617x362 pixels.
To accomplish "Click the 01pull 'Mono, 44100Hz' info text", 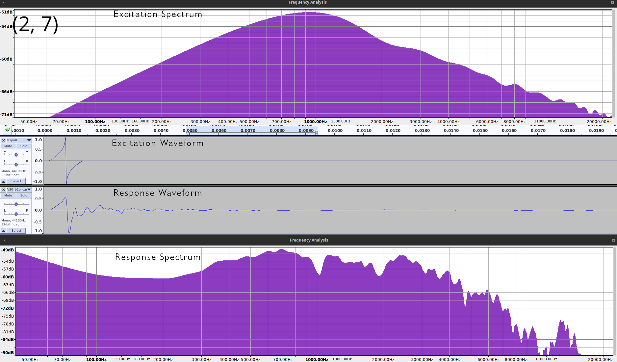I will pos(13,171).
